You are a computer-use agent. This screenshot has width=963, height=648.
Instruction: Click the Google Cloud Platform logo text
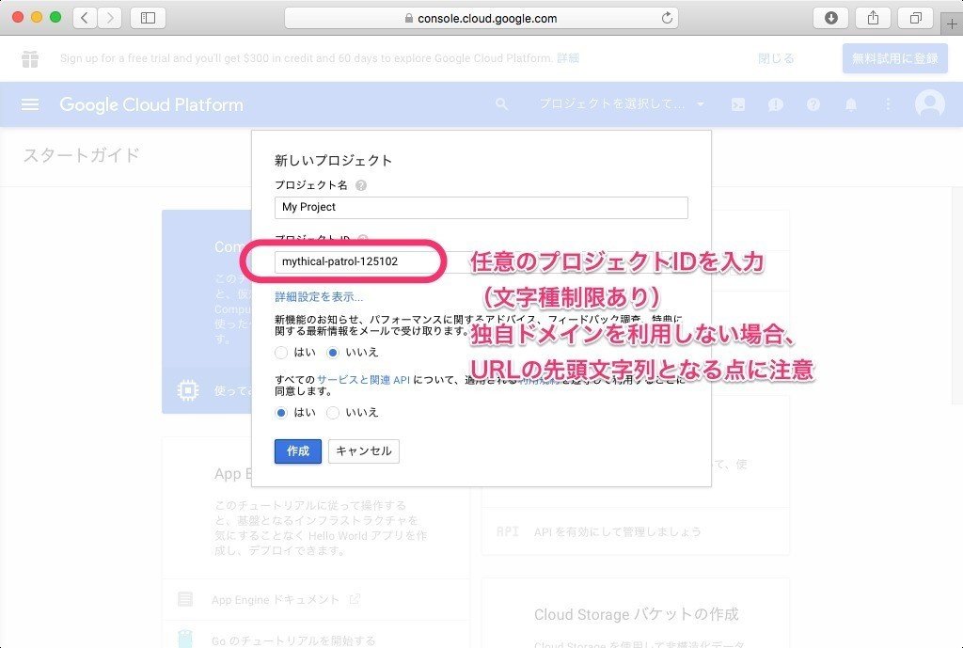[x=151, y=104]
